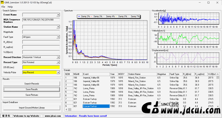The image size is (222, 118).
Task: Open the Record Type dropdown
Action: pos(58,62)
